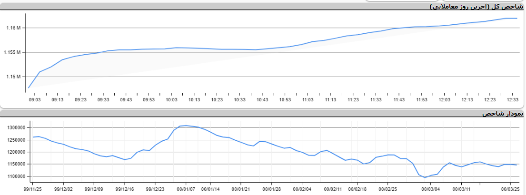Click the highest peak of the lower chart line
526x195 pixels.
(186, 126)
